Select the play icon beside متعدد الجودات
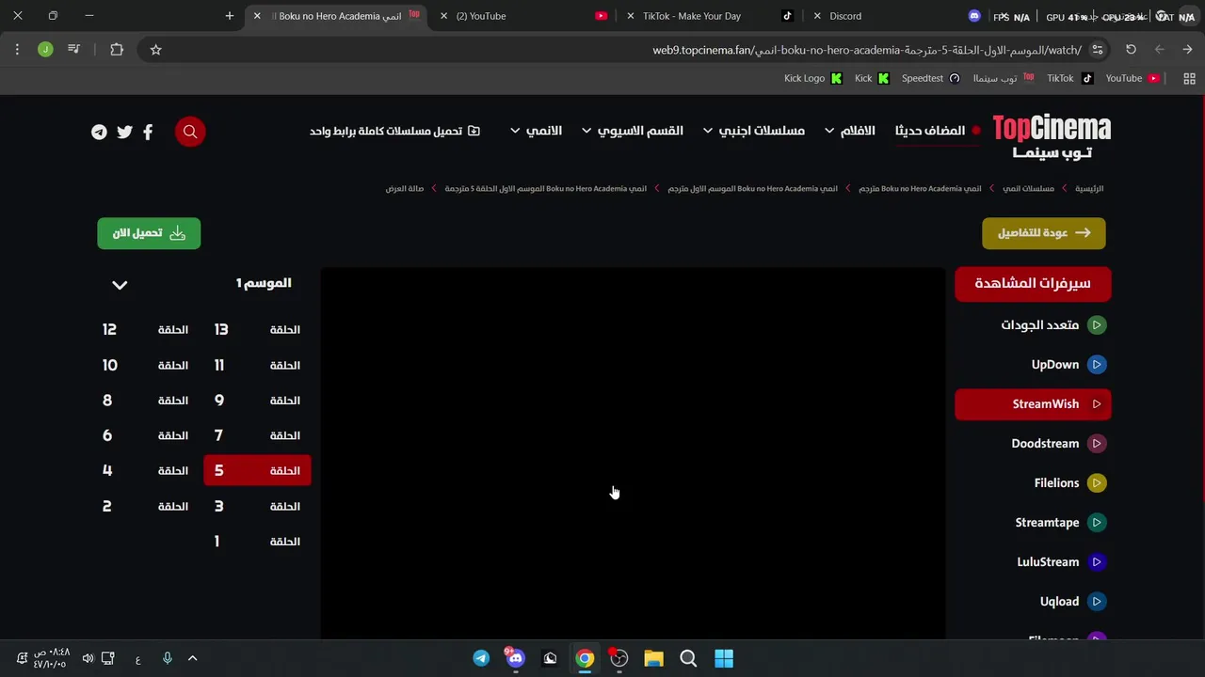This screenshot has width=1205, height=677. click(x=1097, y=324)
